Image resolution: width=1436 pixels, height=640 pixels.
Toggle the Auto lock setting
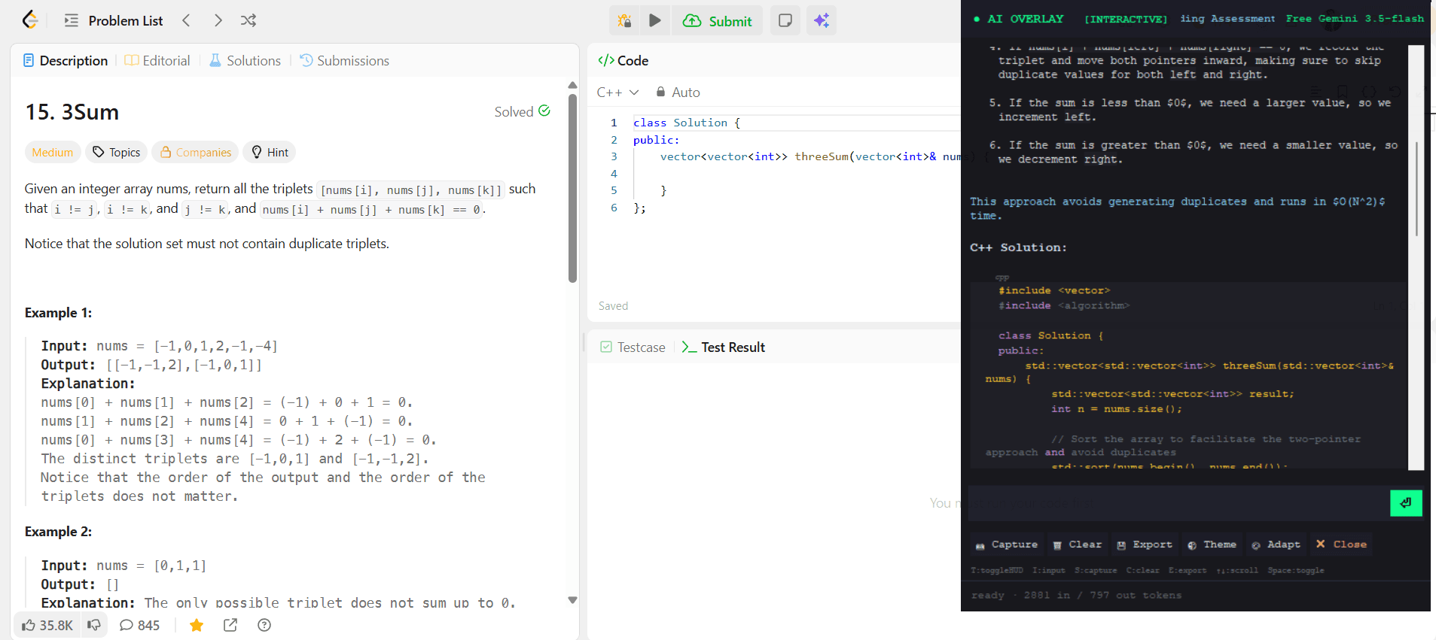[x=678, y=92]
